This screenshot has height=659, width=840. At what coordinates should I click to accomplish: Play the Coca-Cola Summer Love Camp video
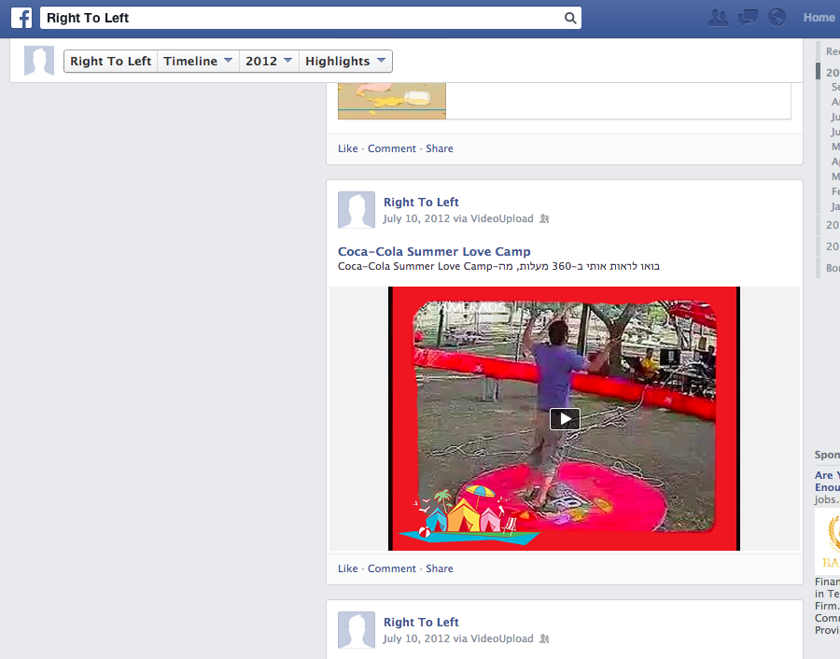[x=565, y=419]
